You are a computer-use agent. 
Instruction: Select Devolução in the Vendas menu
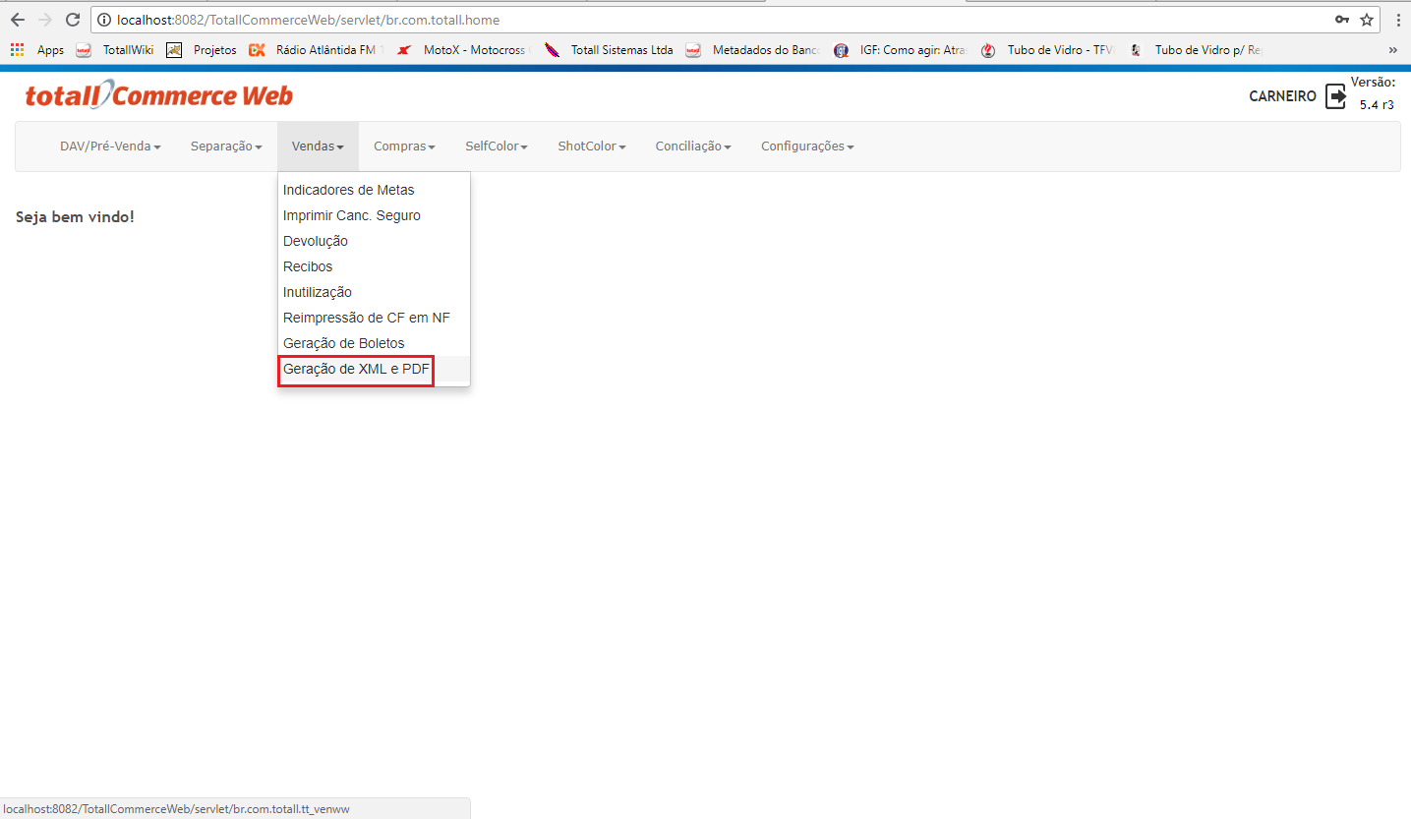tap(374, 241)
